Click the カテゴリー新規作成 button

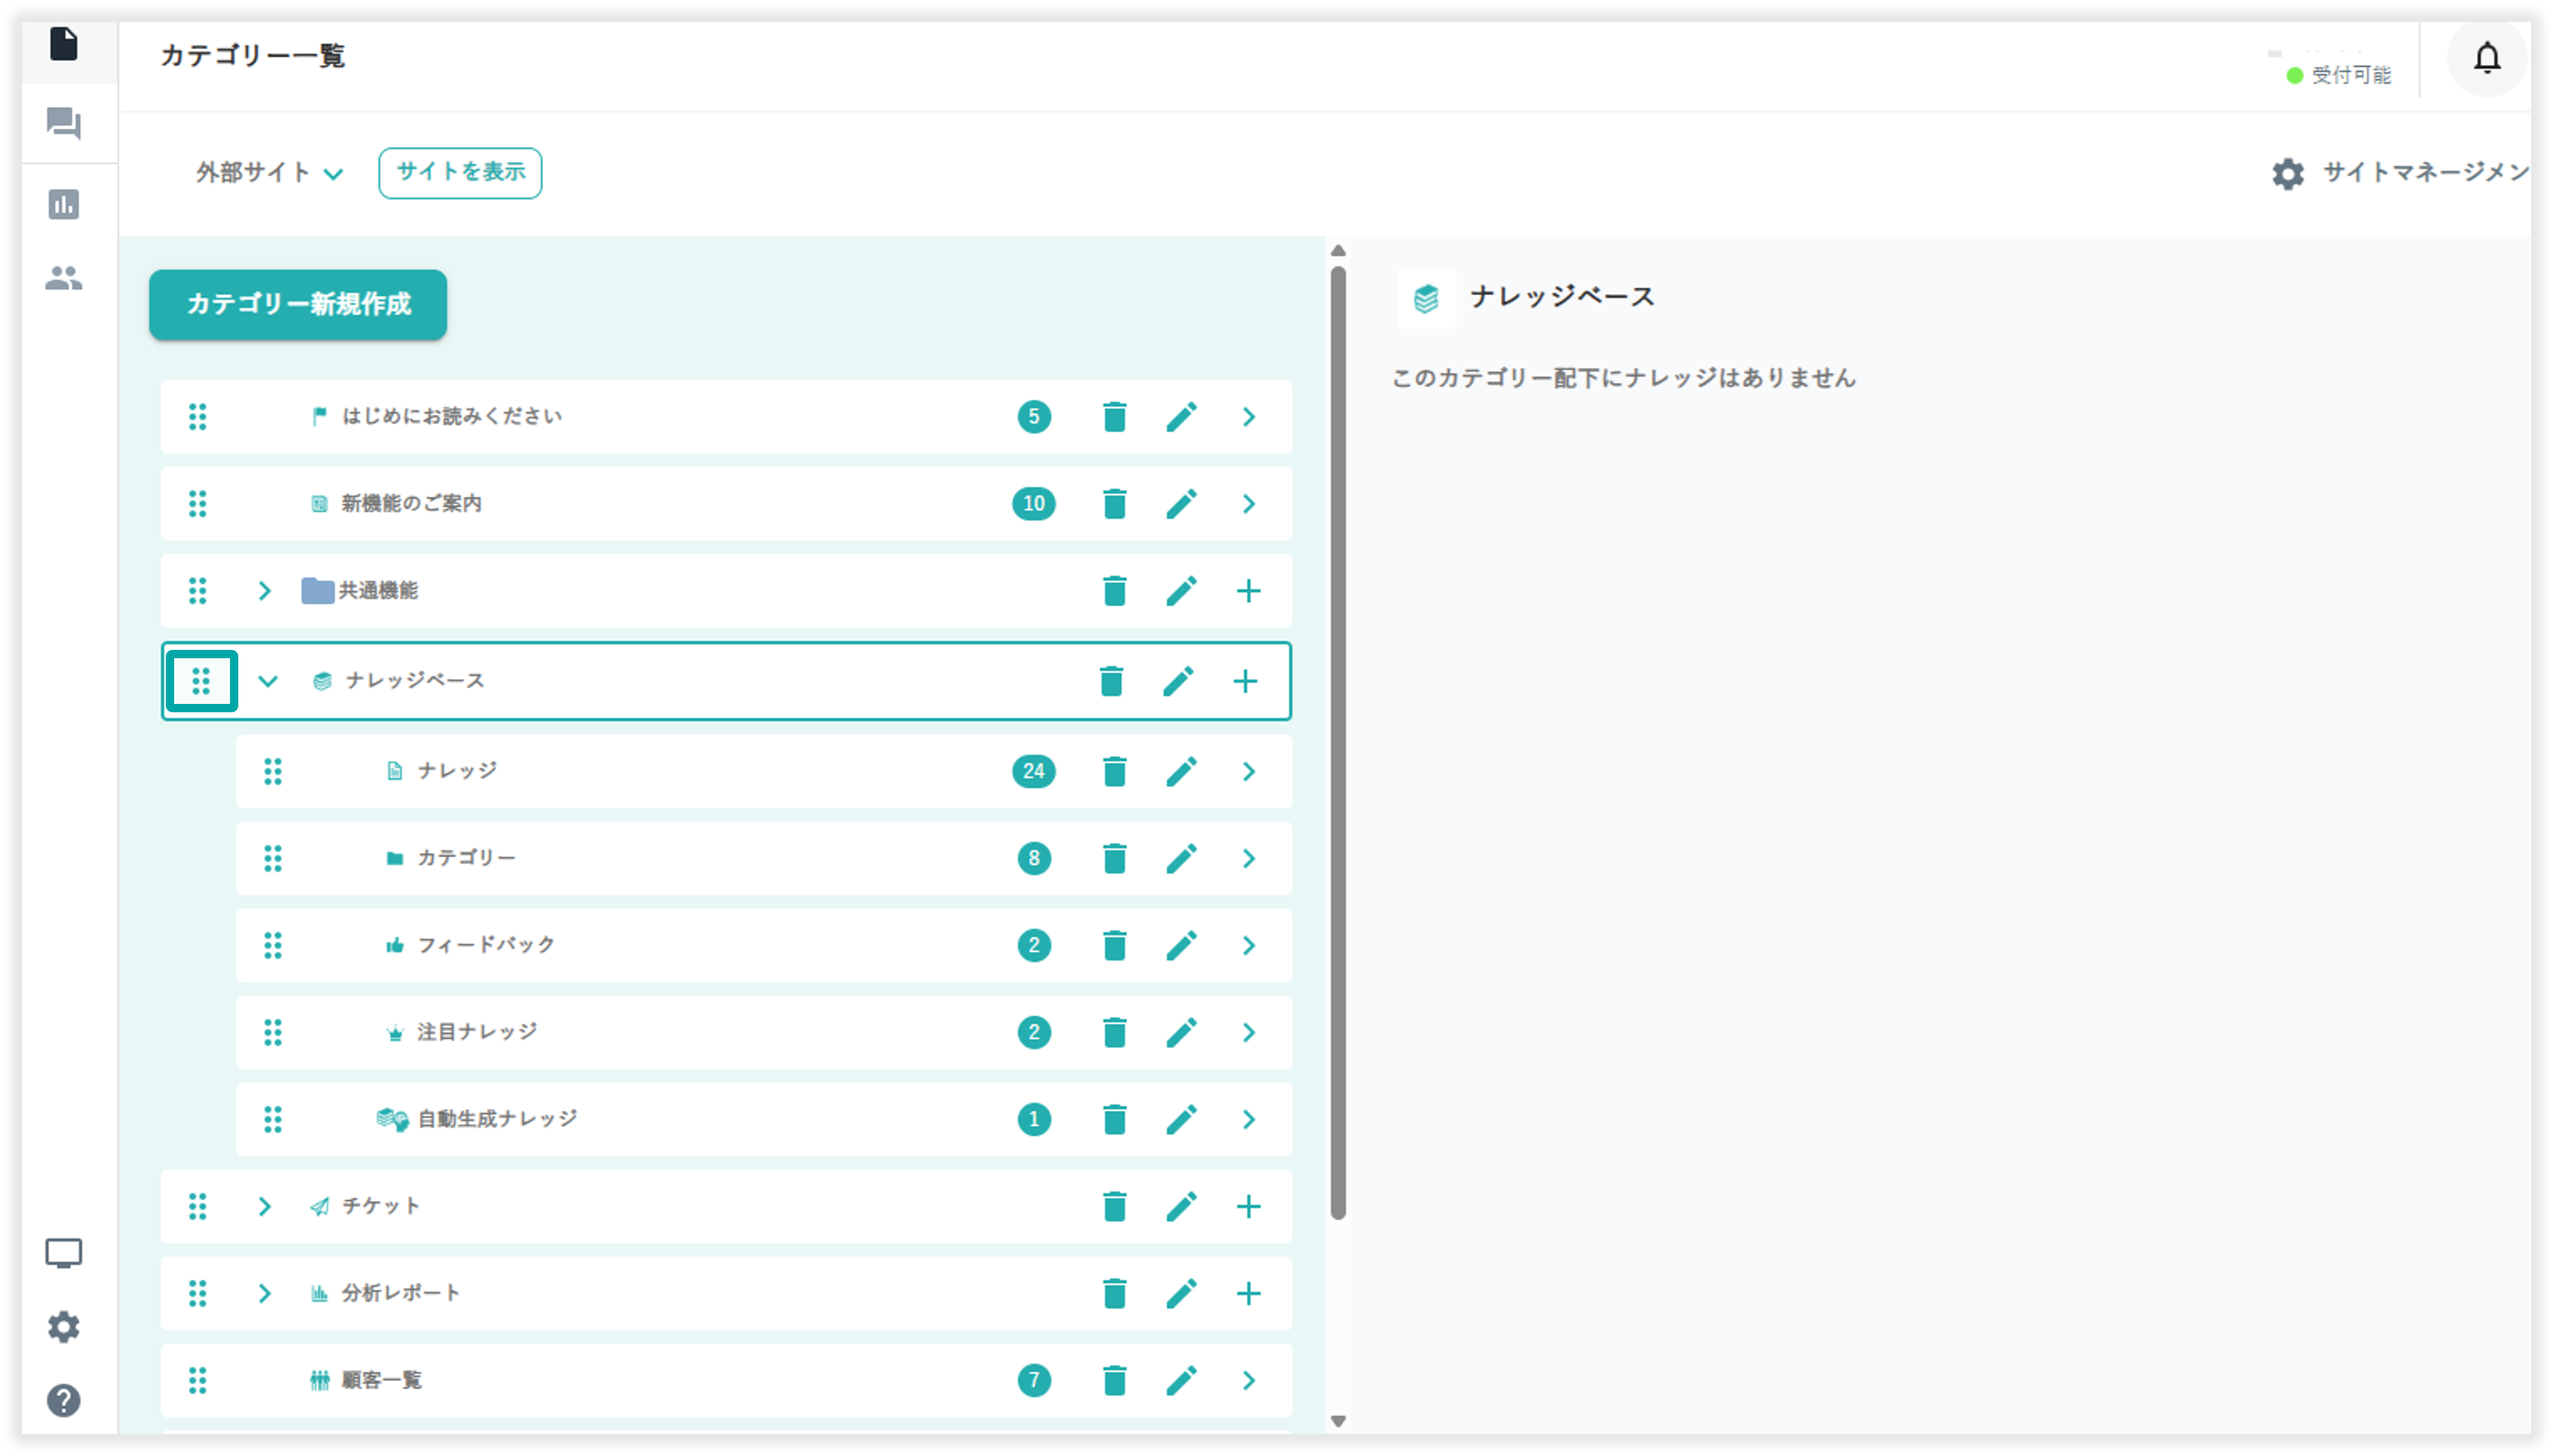click(x=298, y=304)
